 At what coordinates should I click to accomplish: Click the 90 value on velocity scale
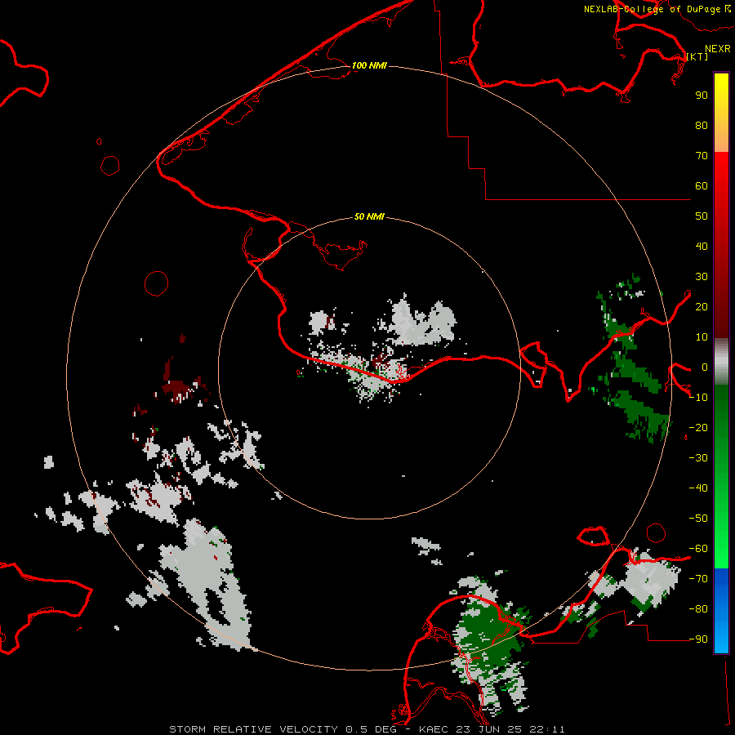(x=702, y=96)
